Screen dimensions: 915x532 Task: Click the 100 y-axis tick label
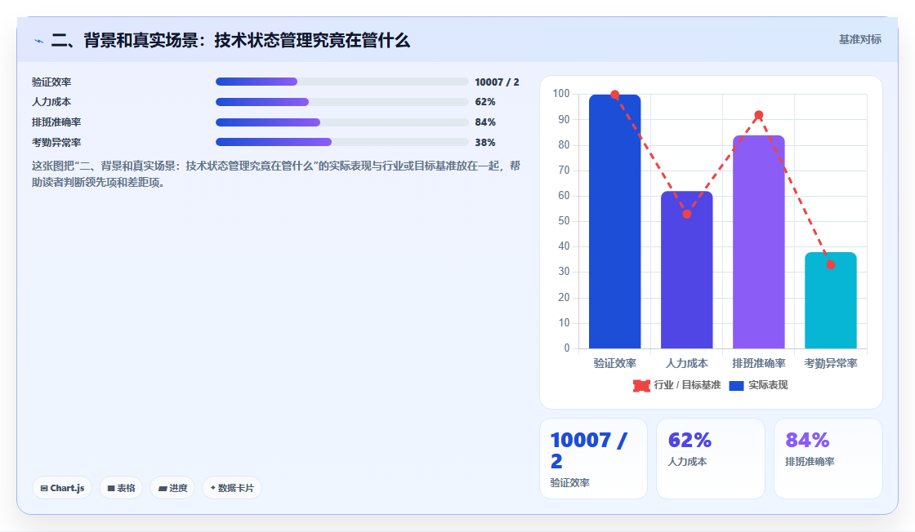(x=560, y=93)
